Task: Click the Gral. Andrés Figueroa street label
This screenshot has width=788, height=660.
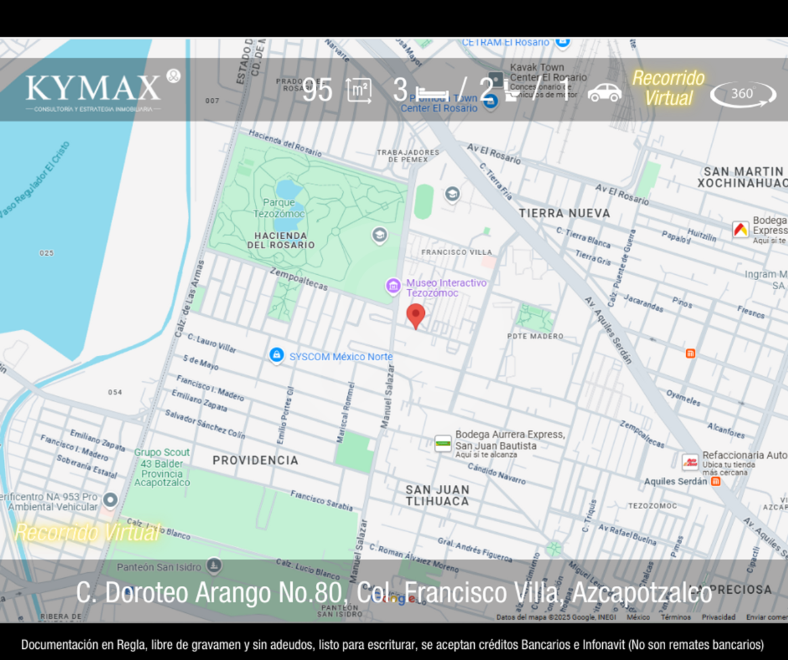Action: [x=475, y=550]
